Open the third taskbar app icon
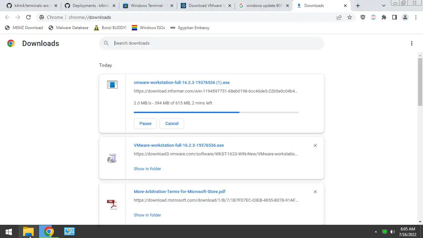The width and height of the screenshot is (423, 238). pyautogui.click(x=69, y=232)
